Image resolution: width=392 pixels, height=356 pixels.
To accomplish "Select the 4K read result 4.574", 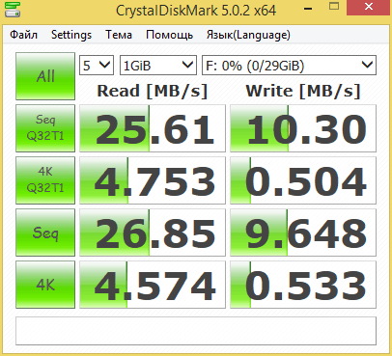I will pos(153,285).
